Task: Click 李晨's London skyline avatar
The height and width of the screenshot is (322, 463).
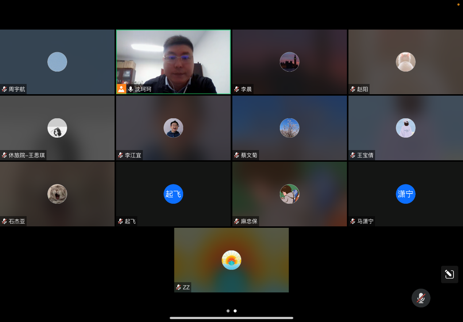Action: tap(289, 62)
